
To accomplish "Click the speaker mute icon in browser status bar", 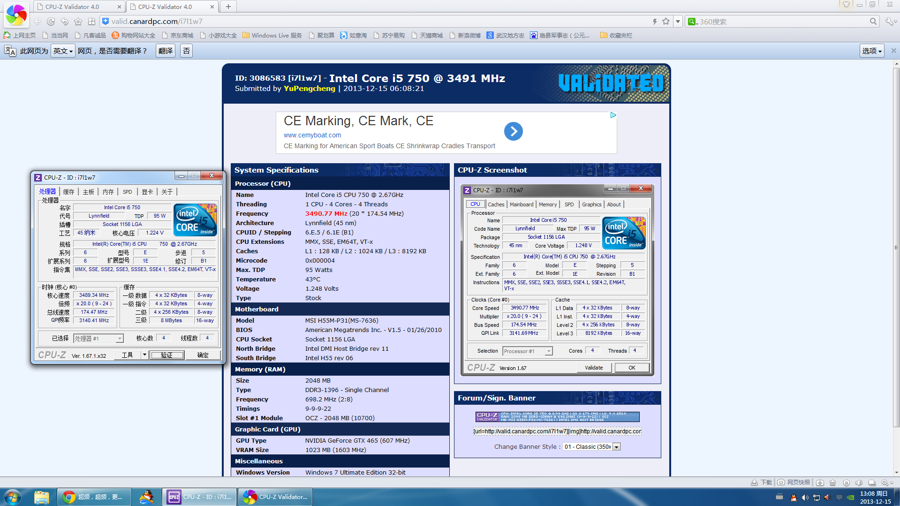I will [859, 483].
